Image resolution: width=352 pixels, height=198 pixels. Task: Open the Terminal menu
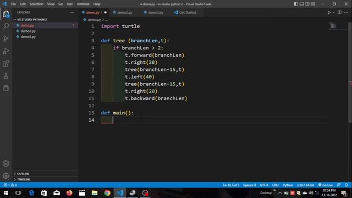[x=83, y=4]
